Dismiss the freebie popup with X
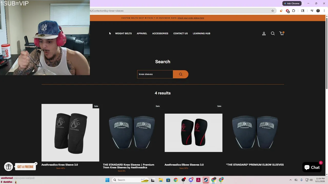Image resolution: width=328 pixels, height=184 pixels. click(36, 164)
